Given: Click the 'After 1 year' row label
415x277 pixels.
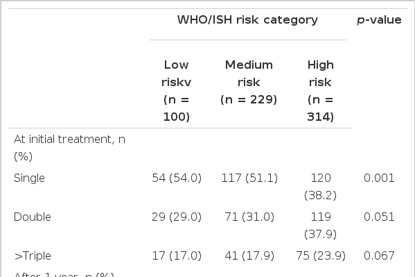Looking at the screenshot, I should tap(64, 274).
